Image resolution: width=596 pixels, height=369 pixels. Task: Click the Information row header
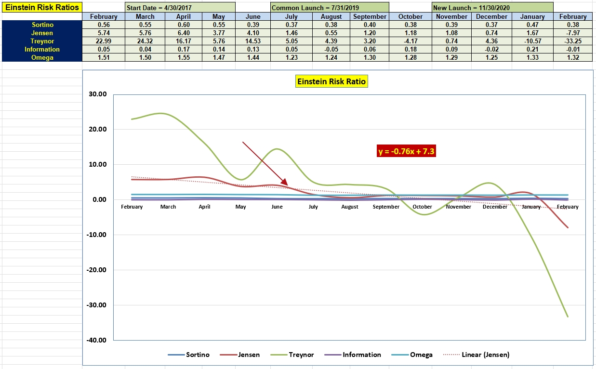pos(42,49)
